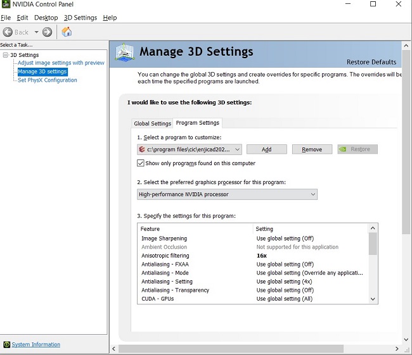This screenshot has height=355, width=412.
Task: Select the CUDA - GPUs row
Action: point(252,299)
